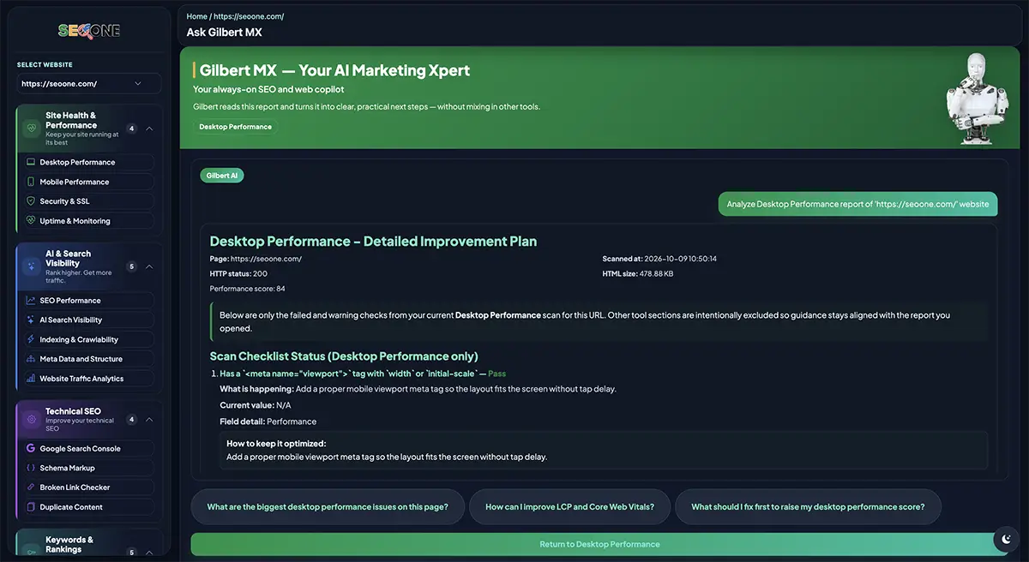Click the AI & Search Visibility count badge 5

[x=131, y=266]
